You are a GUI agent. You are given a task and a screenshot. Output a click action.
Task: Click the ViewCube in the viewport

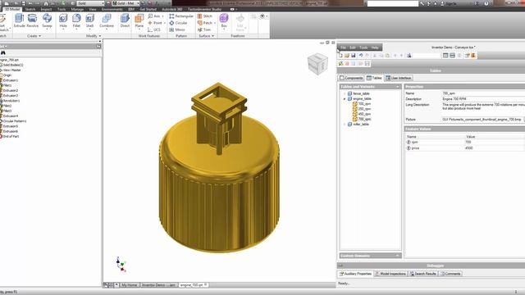(x=317, y=64)
